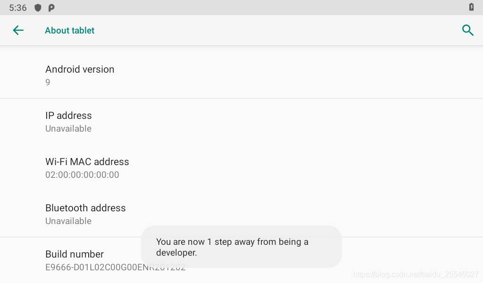Tap Unavailable under IP address
The height and width of the screenshot is (283, 483).
pos(68,128)
